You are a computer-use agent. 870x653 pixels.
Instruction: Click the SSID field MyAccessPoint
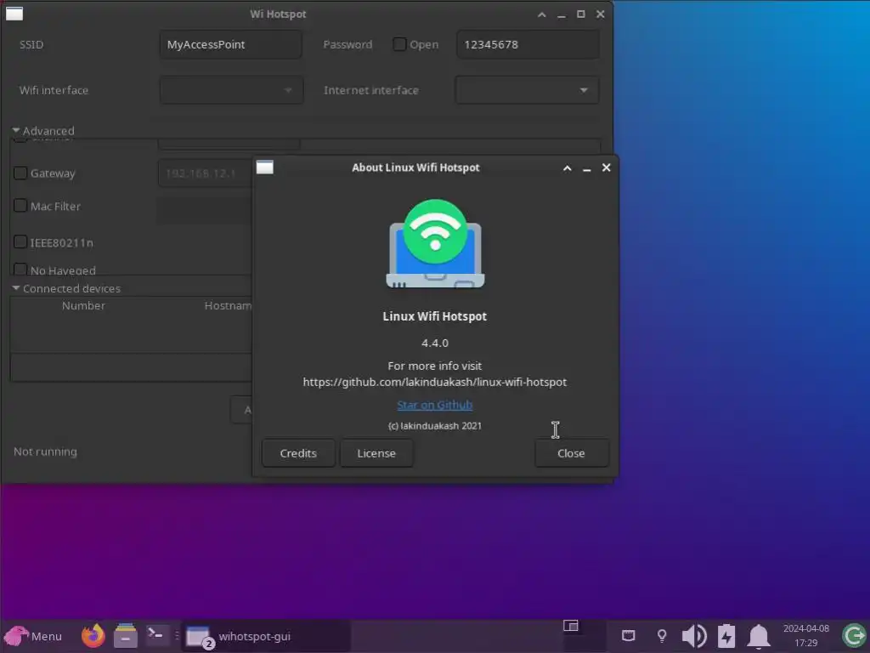(231, 44)
